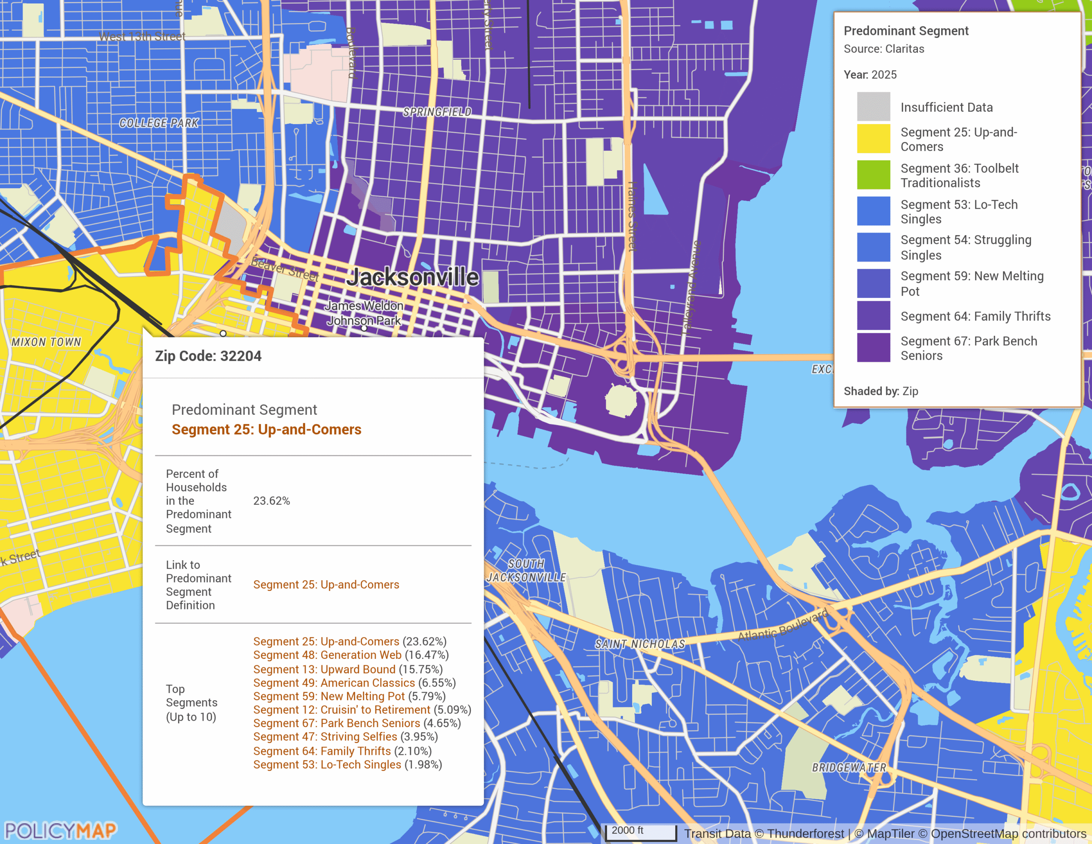Viewport: 1092px width, 844px height.
Task: Click the 2000 ft scale bar
Action: pos(641,832)
